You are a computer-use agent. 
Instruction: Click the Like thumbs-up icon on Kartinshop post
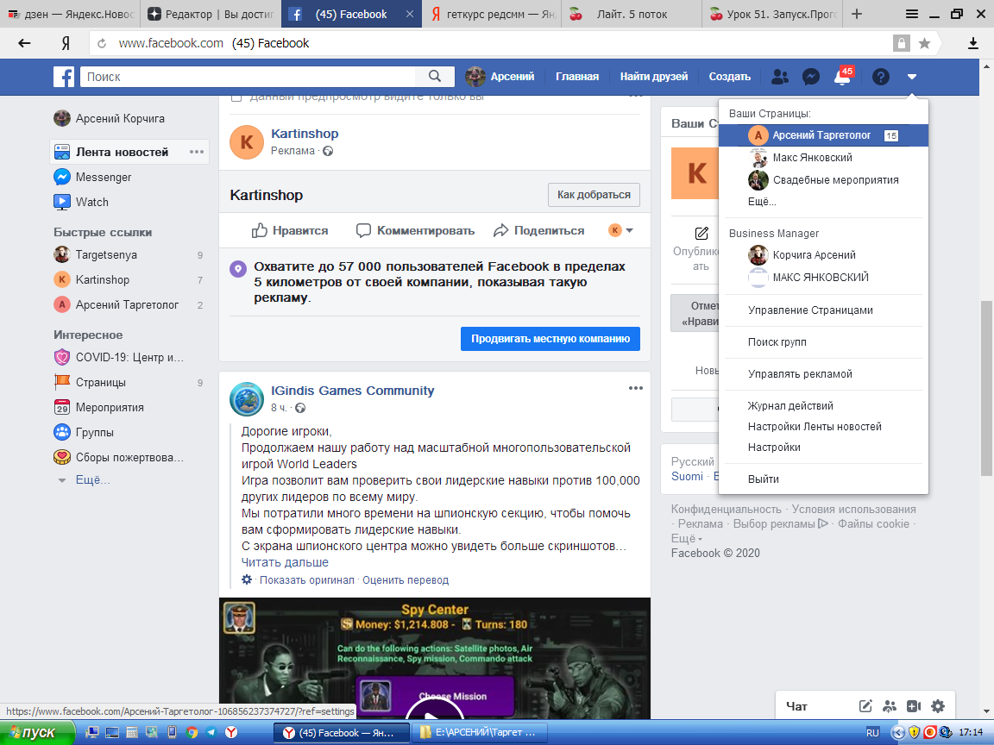tap(259, 230)
